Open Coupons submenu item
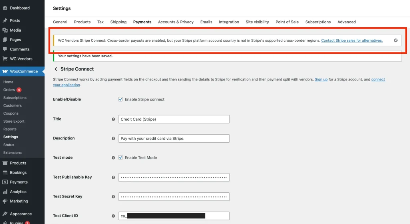The height and width of the screenshot is (224, 410). (11, 113)
